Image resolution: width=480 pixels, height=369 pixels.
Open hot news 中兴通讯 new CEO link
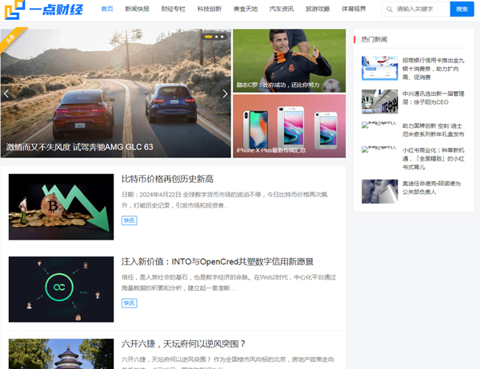(434, 97)
